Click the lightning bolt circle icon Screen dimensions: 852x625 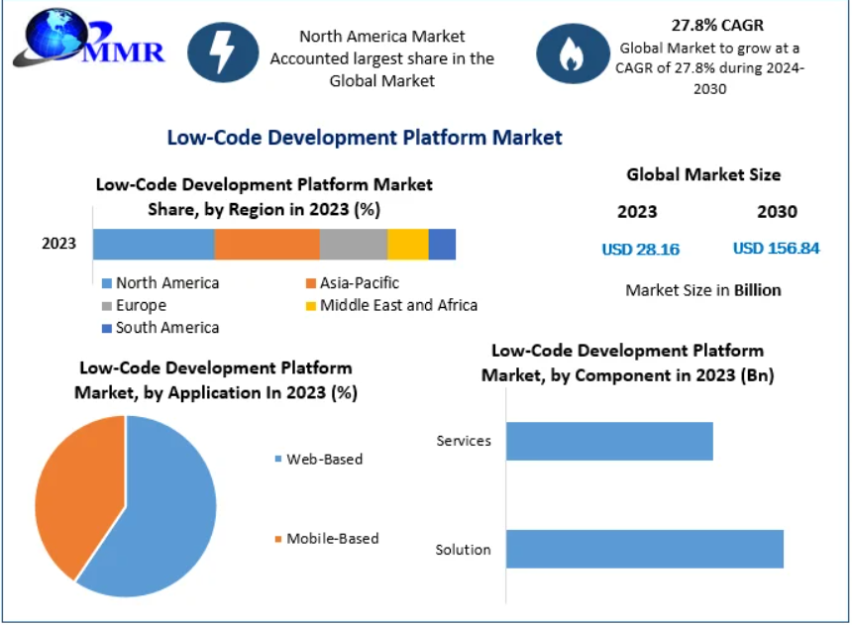pos(223,51)
